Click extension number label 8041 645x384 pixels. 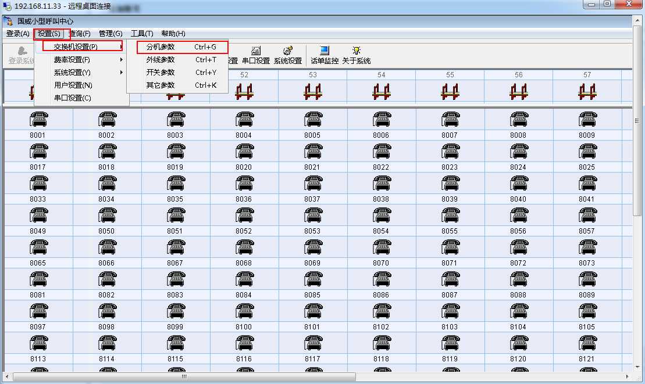tap(587, 199)
